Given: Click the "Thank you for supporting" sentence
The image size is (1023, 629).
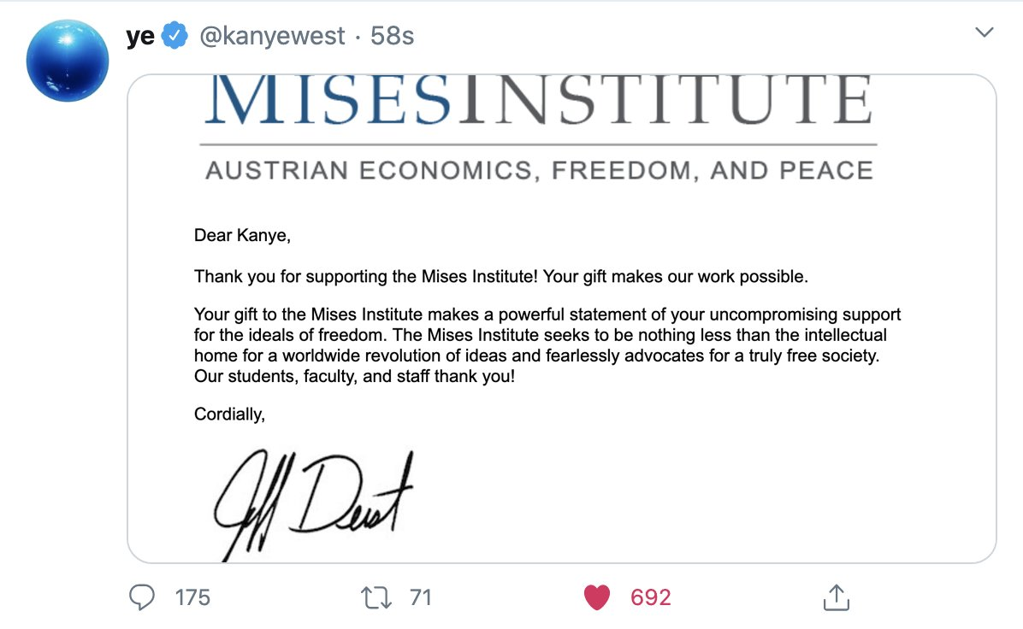Looking at the screenshot, I should click(x=500, y=277).
